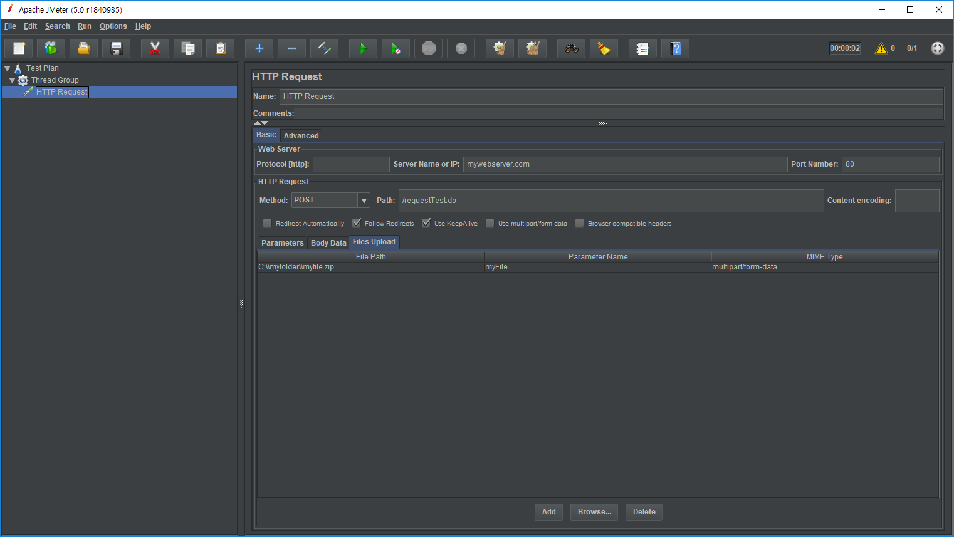Switch to the Parameters tab

[282, 242]
